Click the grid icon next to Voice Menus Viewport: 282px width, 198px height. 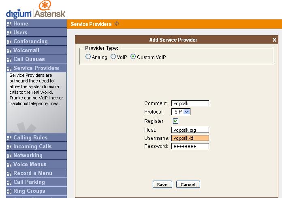[9, 165]
